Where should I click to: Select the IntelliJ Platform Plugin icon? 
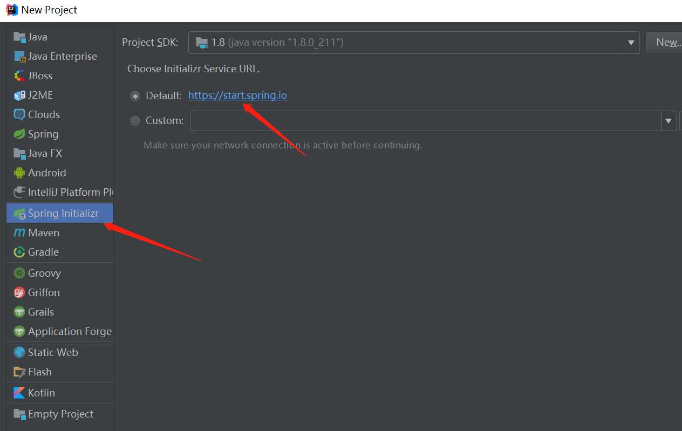coord(19,193)
